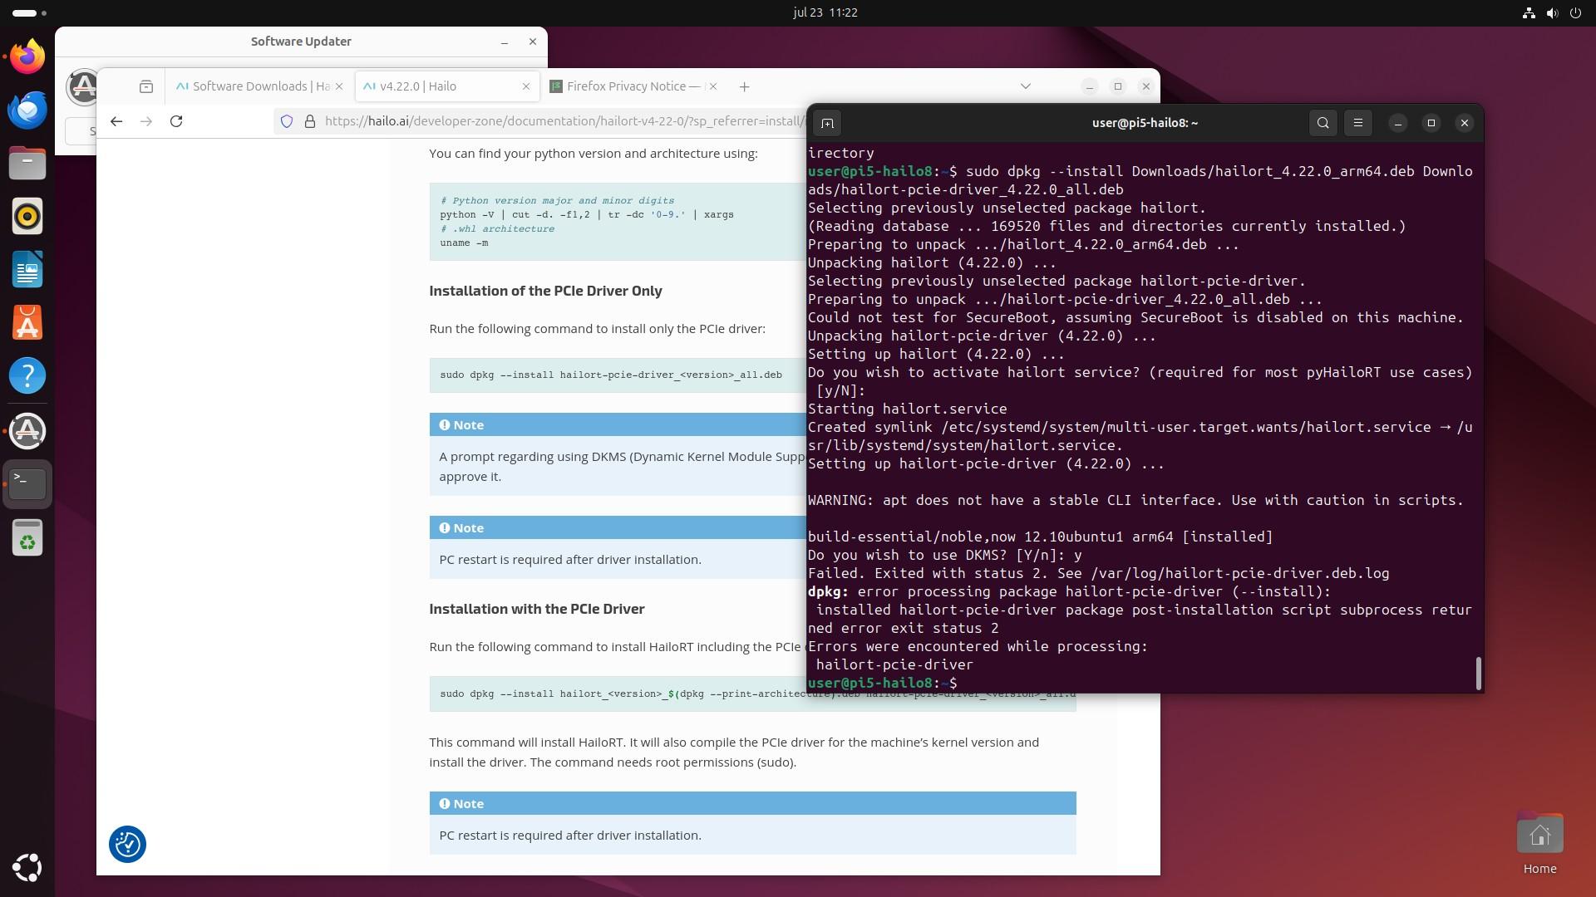Click the terminal search icon
This screenshot has height=897, width=1596.
click(x=1323, y=123)
